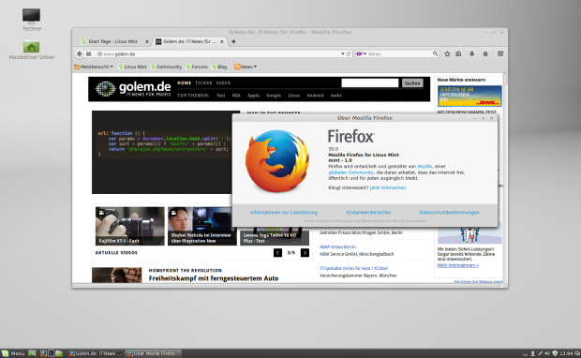Viewport: 581px width, 358px height.
Task: Click the DHL advertisement banner
Action: 469,96
